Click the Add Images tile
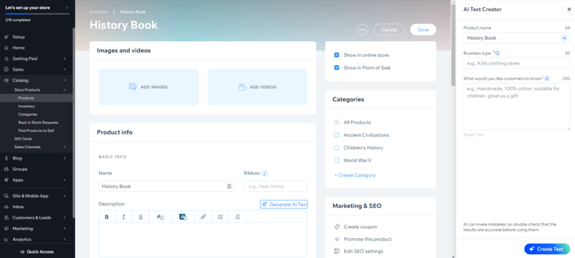575x258 pixels. click(x=148, y=87)
